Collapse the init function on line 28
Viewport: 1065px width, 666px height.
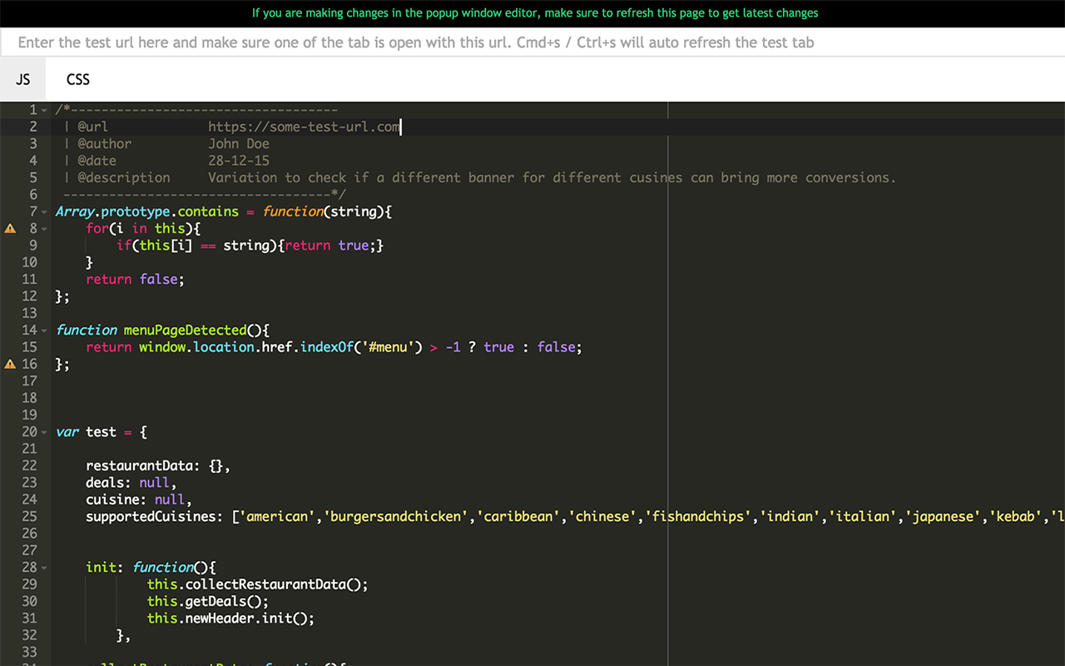[43, 567]
